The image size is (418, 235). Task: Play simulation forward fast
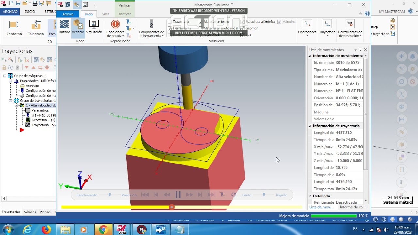pyautogui.click(x=189, y=195)
